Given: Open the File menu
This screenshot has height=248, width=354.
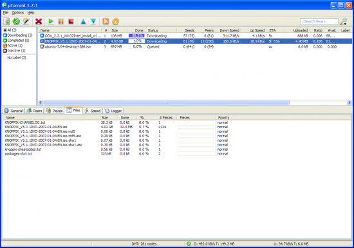Looking at the screenshot, I should click(5, 12).
